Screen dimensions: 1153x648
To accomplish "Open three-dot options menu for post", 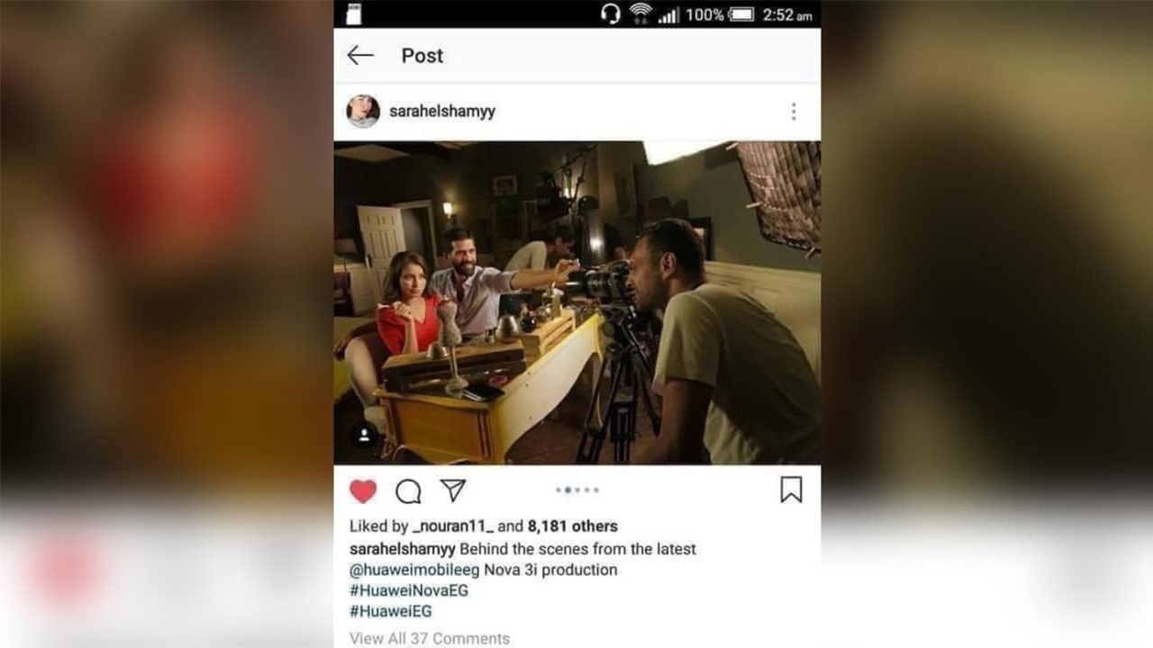I will point(793,112).
